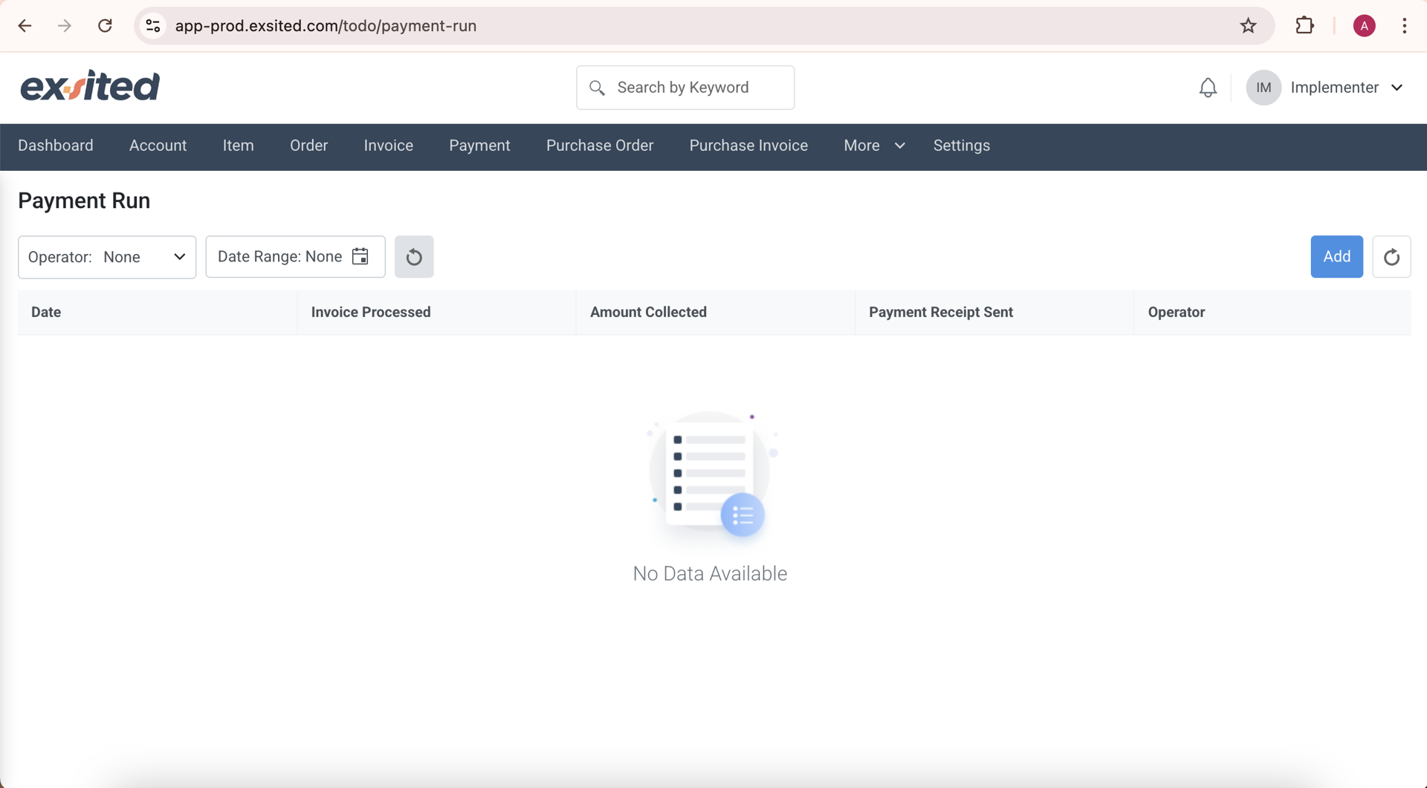Click the No Data Available message
The width and height of the screenshot is (1427, 788).
(x=710, y=573)
